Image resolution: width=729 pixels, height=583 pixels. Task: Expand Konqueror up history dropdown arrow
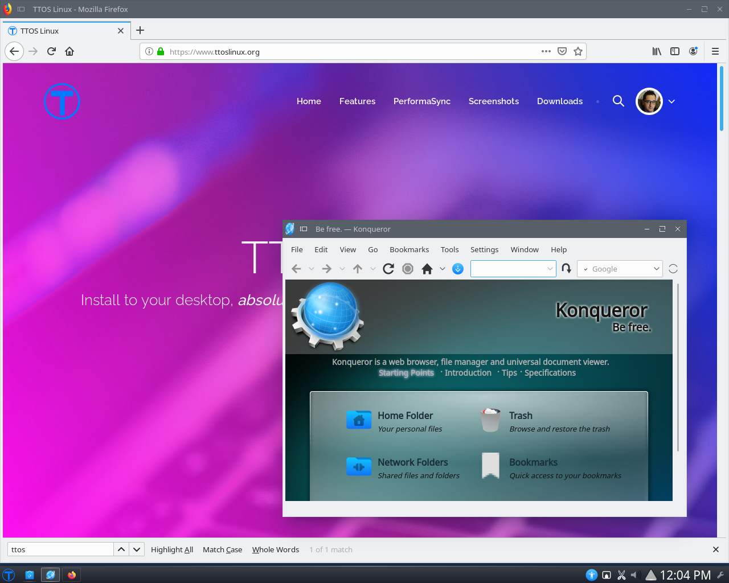pyautogui.click(x=373, y=269)
